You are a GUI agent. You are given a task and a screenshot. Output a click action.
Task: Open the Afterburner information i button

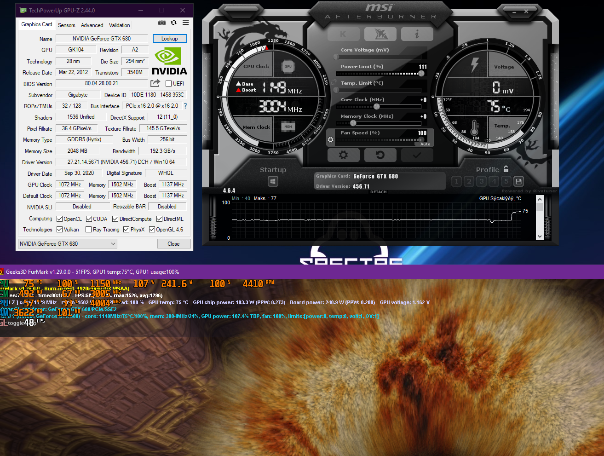(417, 34)
